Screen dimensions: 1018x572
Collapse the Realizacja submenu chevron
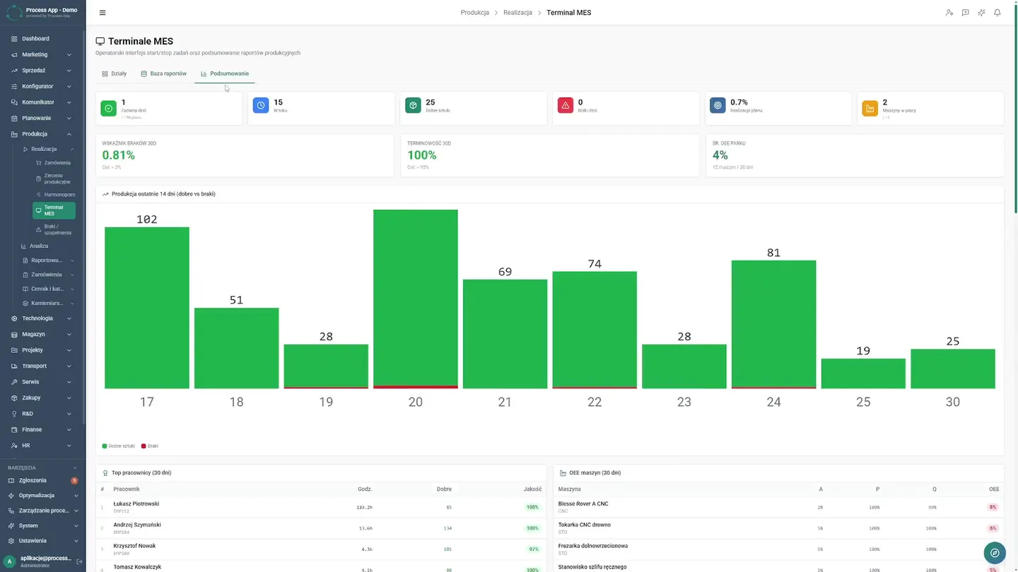[72, 149]
